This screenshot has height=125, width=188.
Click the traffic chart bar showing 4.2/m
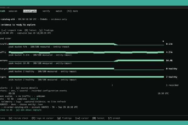pos(86,52)
